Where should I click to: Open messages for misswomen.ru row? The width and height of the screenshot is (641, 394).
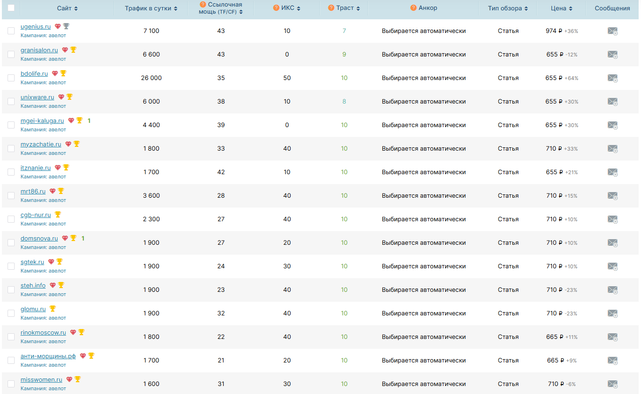(x=612, y=384)
